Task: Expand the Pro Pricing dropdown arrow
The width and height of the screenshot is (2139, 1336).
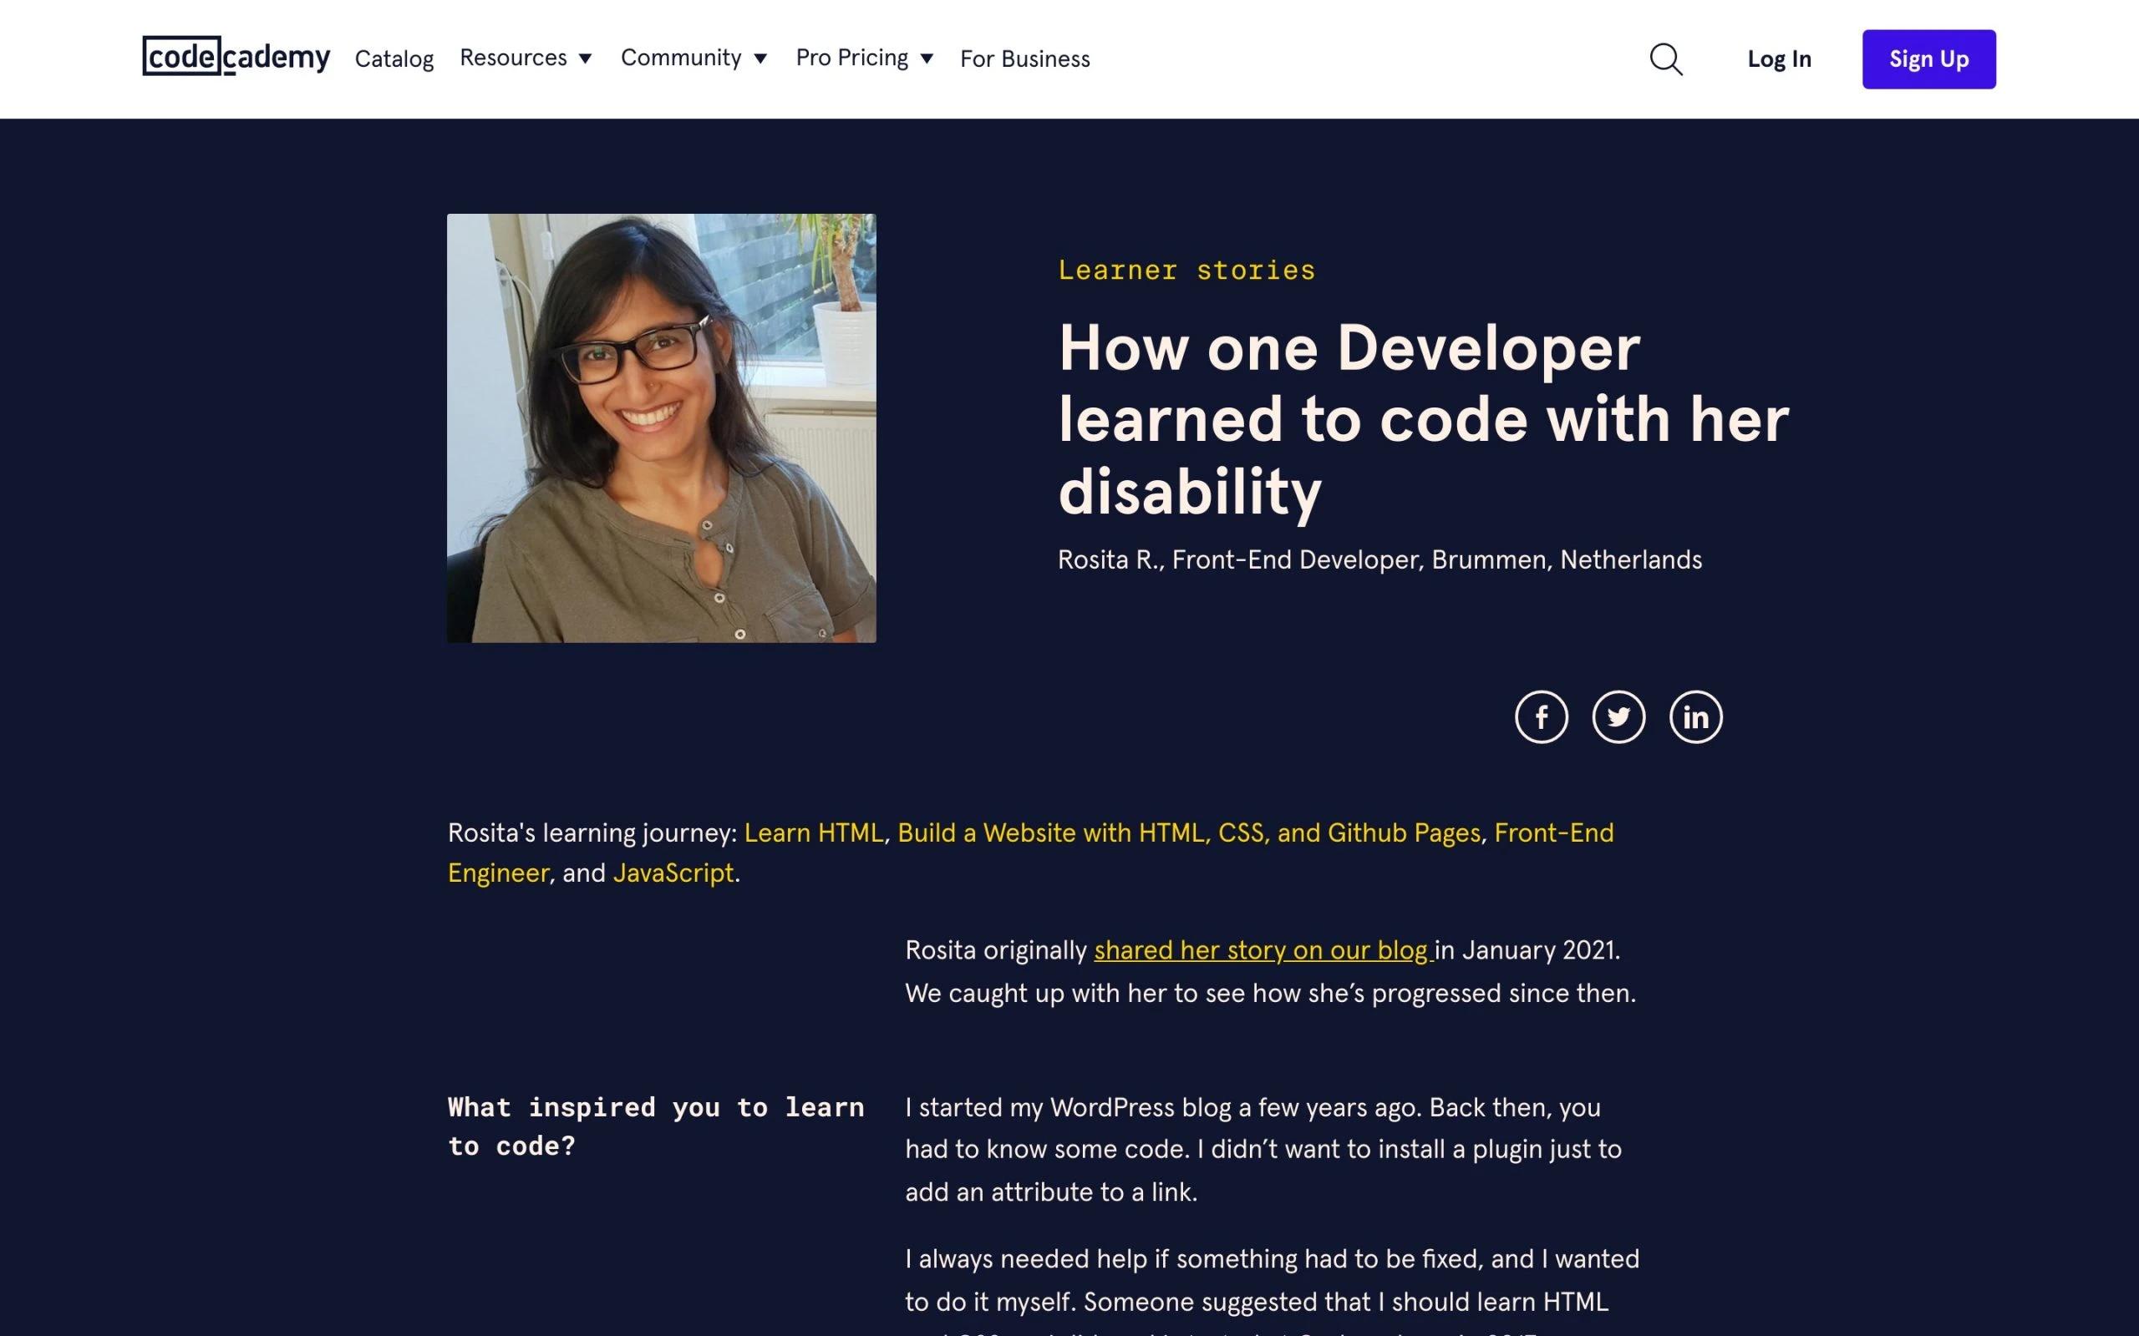Action: click(927, 59)
